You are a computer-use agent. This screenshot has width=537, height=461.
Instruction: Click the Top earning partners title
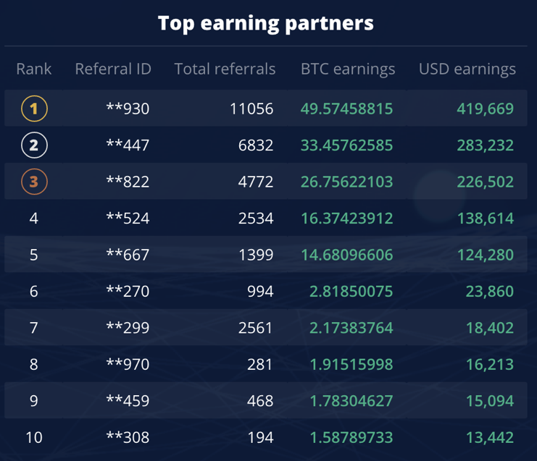click(266, 23)
